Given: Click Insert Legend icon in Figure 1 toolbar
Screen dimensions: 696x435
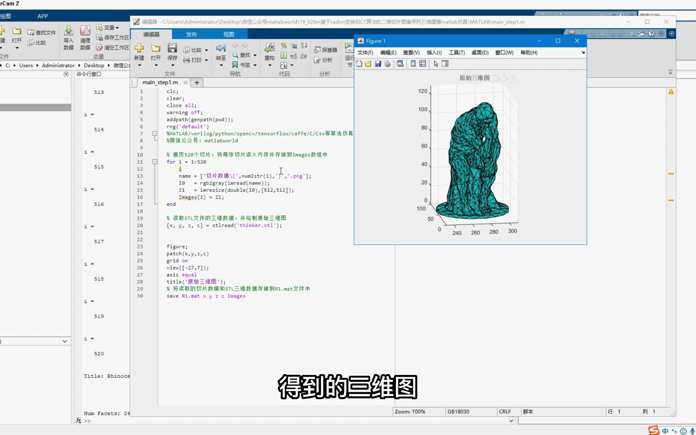Looking at the screenshot, I should 423,64.
